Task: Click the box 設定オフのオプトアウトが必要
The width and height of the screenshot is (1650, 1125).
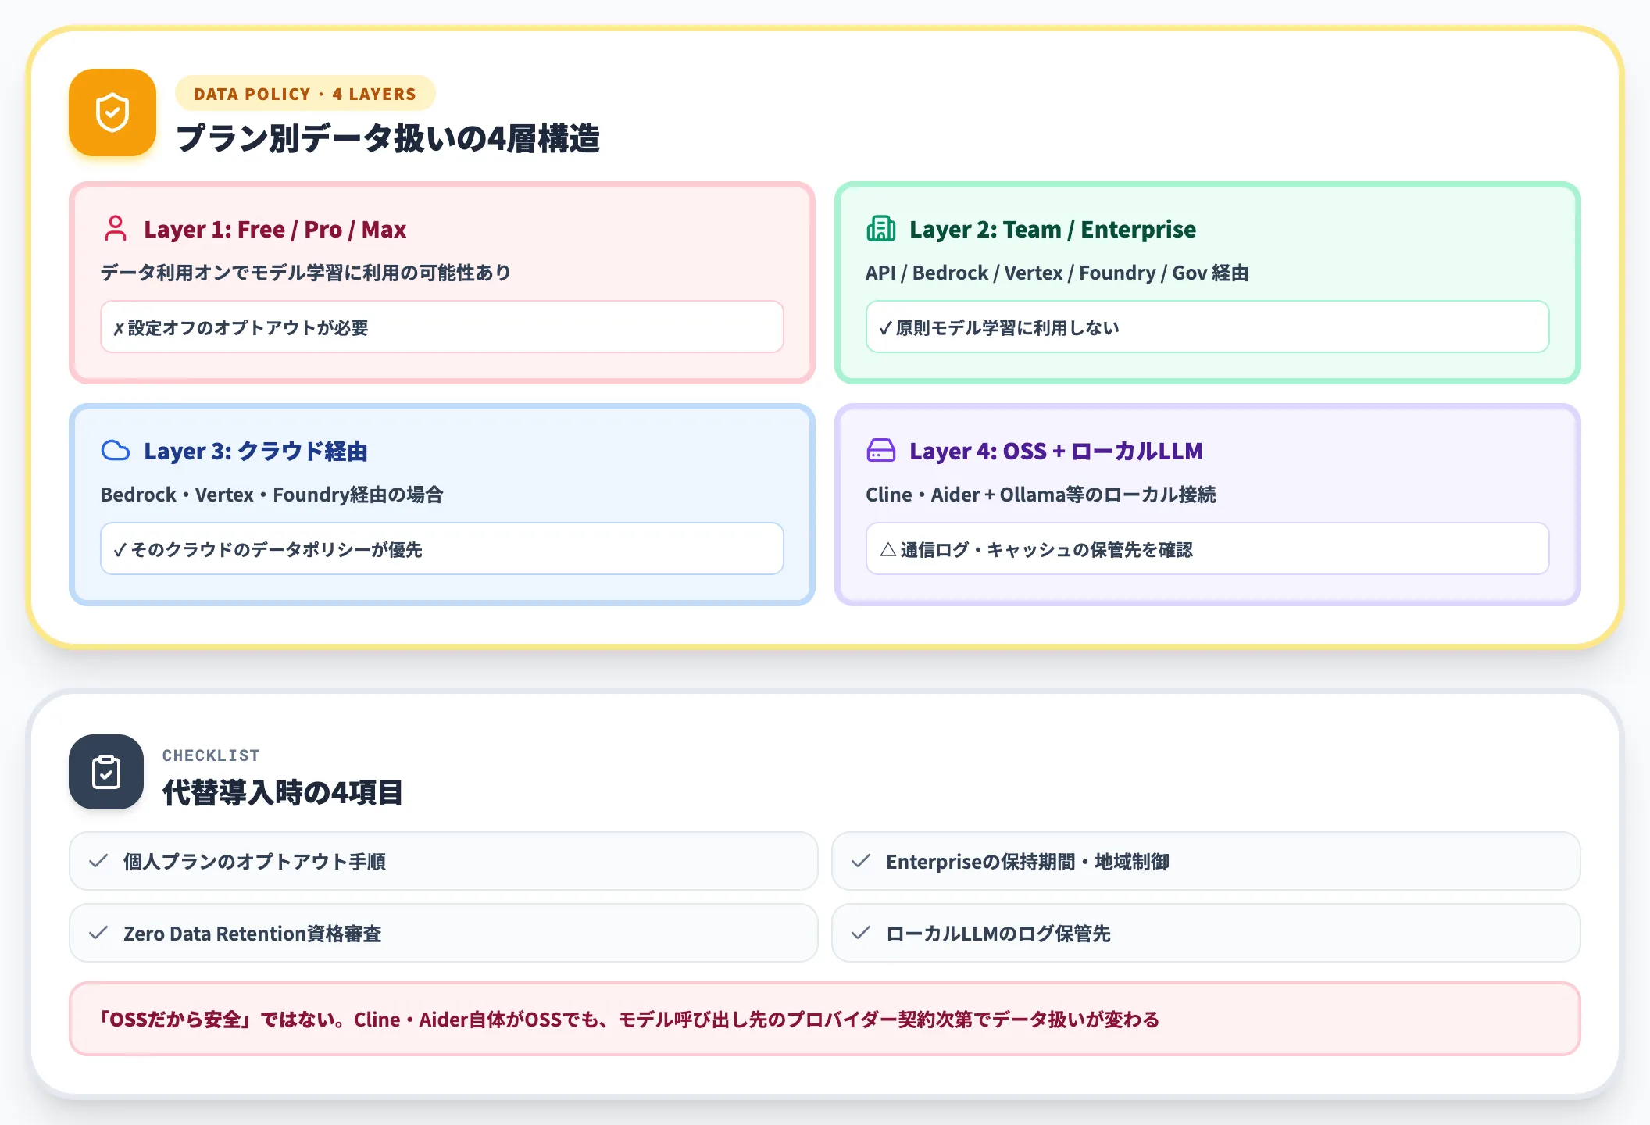Action: 442,327
